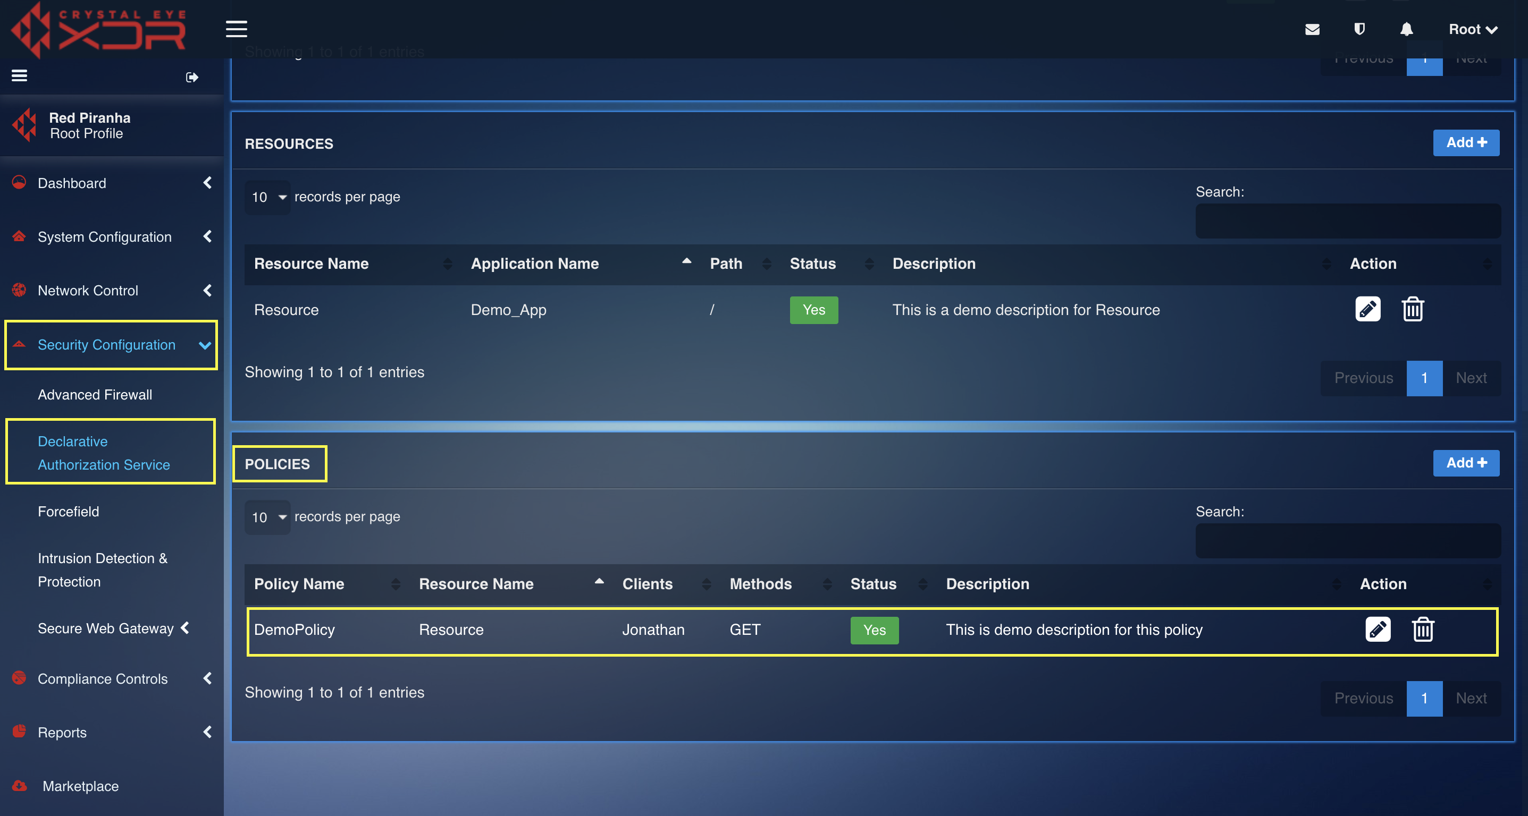Open Marketplace menu item
The image size is (1528, 816).
tap(81, 786)
